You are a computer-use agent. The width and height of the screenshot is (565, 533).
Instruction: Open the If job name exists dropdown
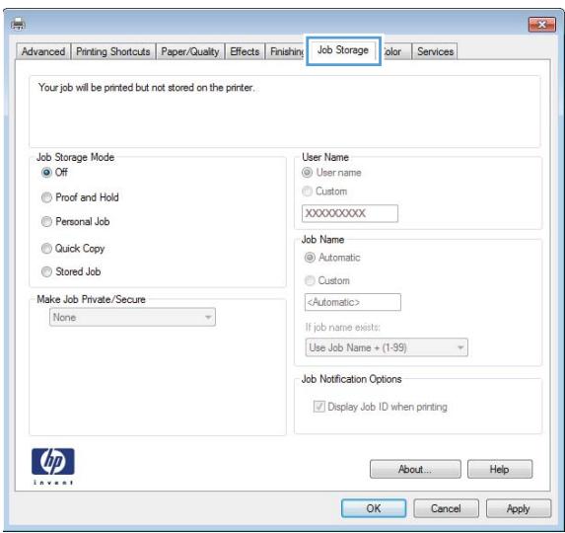coord(387,347)
